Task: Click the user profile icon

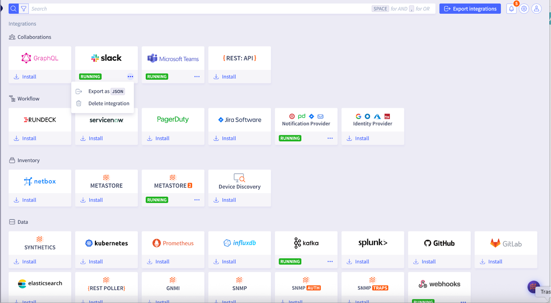Action: pos(536,8)
